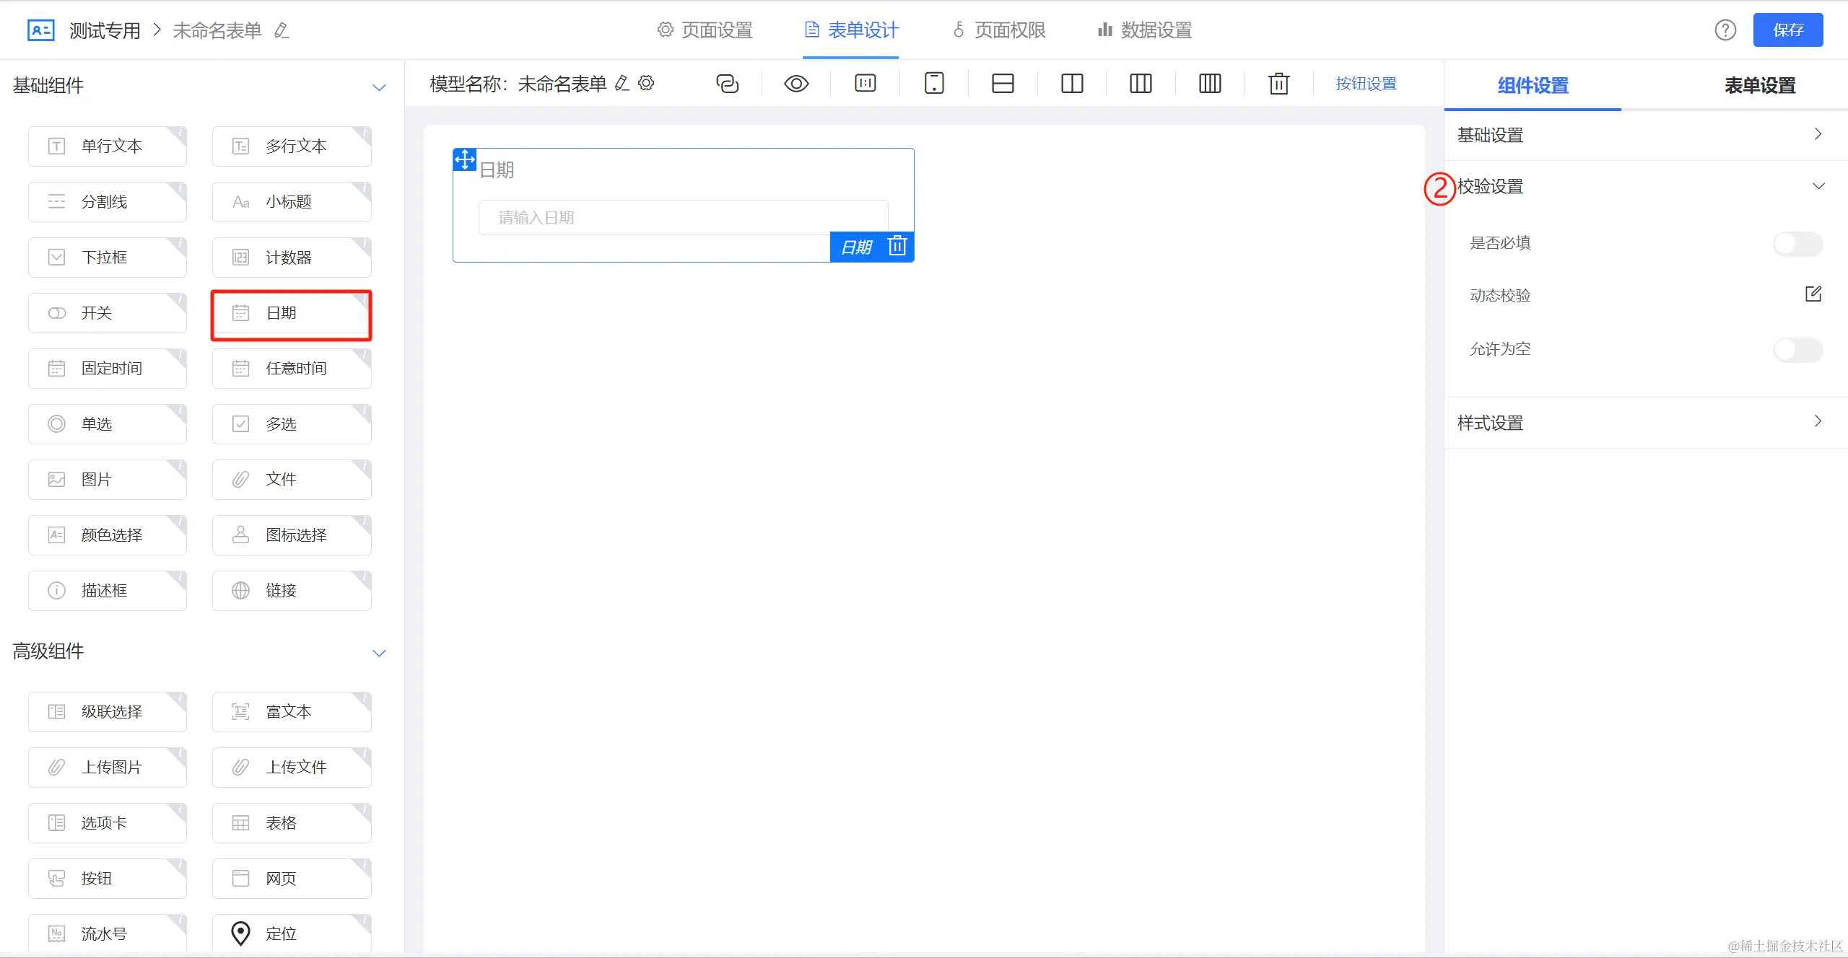This screenshot has height=958, width=1848.
Task: Click the toolbar trash can icon
Action: tap(1278, 84)
